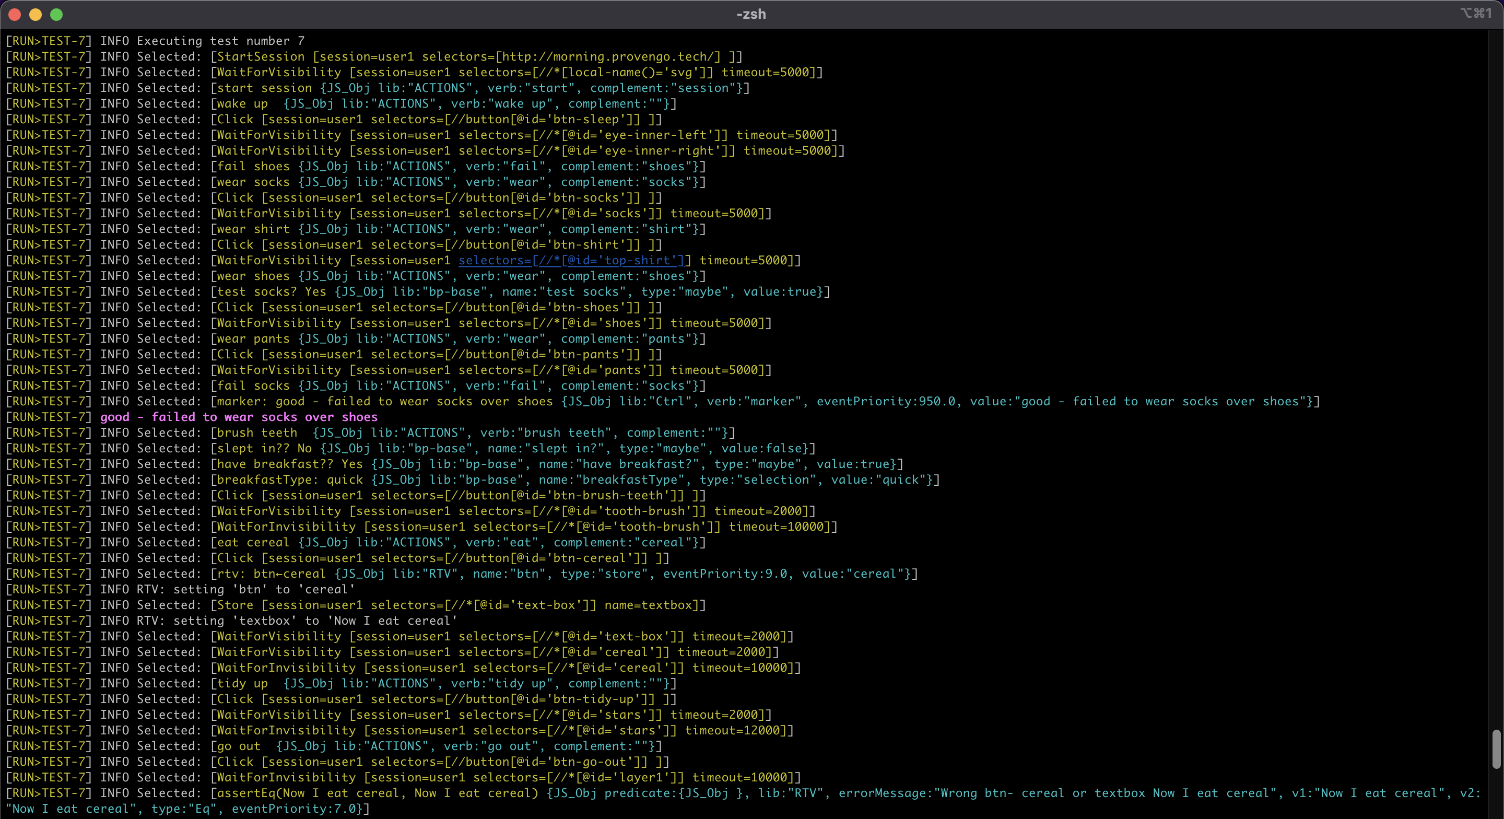Maximize the terminal with green button
Image resolution: width=1504 pixels, height=819 pixels.
point(56,15)
